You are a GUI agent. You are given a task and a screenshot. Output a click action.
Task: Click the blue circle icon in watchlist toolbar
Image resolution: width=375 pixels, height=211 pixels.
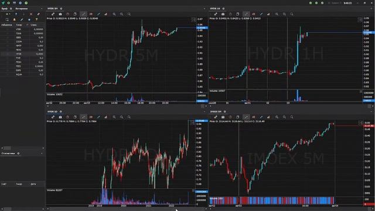(29, 19)
